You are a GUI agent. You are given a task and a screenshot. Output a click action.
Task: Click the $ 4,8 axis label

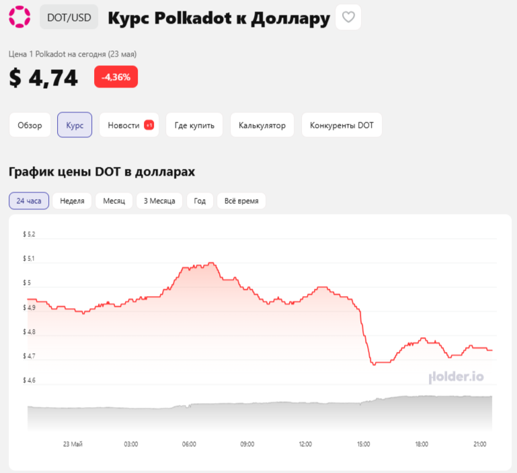pos(29,332)
